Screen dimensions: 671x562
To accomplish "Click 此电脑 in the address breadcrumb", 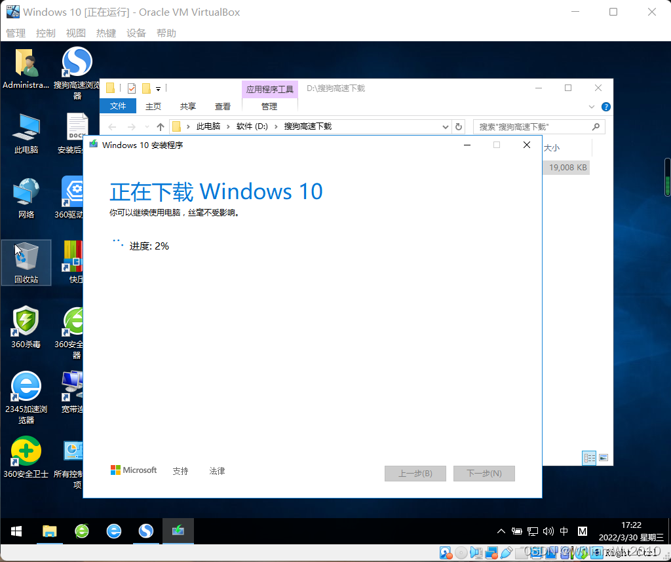I will 208,126.
